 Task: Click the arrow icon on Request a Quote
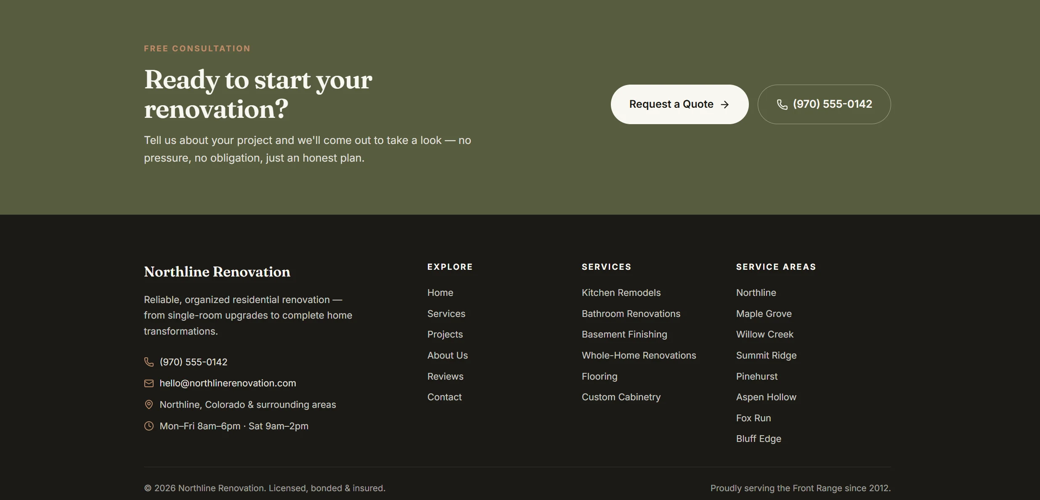coord(724,104)
